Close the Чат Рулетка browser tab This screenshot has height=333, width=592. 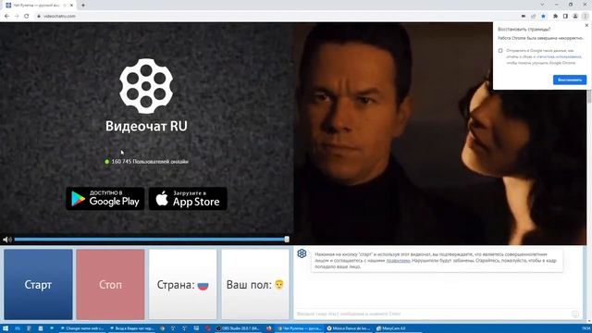point(71,6)
